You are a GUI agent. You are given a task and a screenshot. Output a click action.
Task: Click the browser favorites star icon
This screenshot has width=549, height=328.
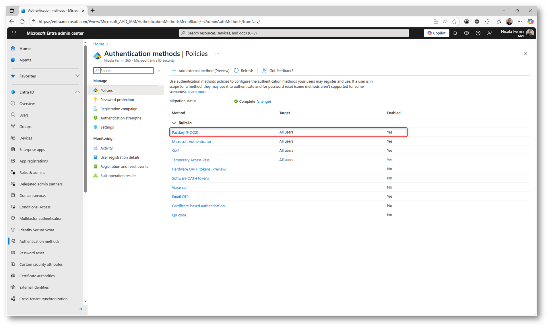coord(454,22)
